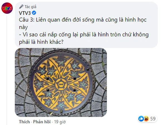The image size is (167, 125).
Task: Open the manhole cover photo
Action: tap(60, 83)
